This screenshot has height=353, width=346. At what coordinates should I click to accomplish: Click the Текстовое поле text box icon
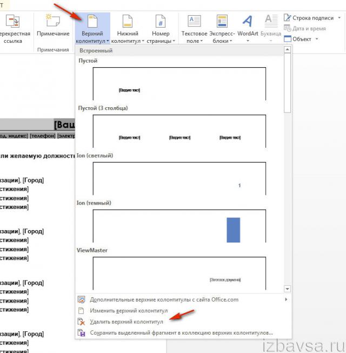194,22
